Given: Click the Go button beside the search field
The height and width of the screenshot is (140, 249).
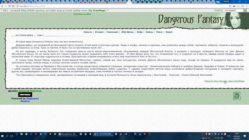Looking at the screenshot, I should (x=245, y=10).
